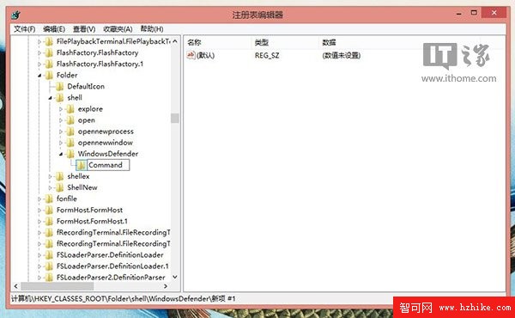The height and width of the screenshot is (318, 515).
Task: Expand the opennewwindow key
Action: click(61, 143)
